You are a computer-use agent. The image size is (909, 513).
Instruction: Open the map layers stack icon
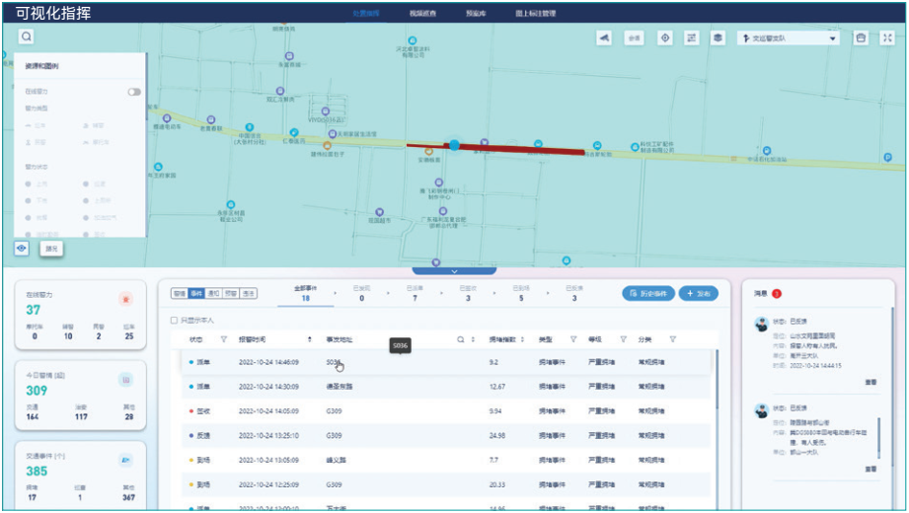click(x=719, y=37)
